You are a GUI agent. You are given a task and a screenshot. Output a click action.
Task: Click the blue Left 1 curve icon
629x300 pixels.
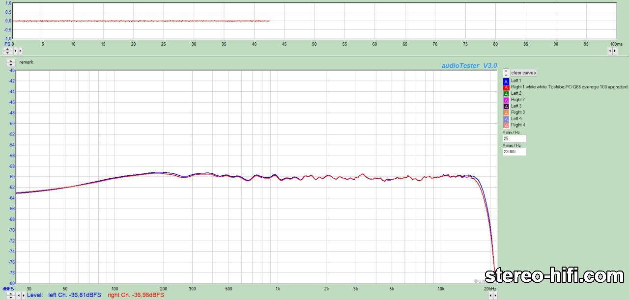506,81
